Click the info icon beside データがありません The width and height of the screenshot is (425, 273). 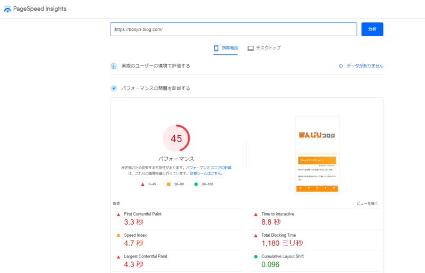click(x=341, y=66)
